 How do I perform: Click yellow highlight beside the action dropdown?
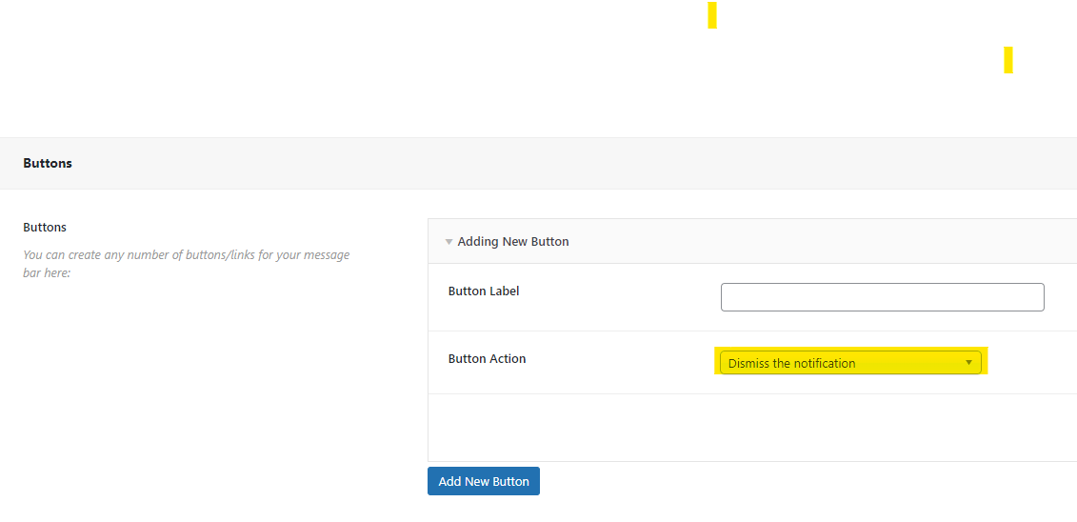click(x=985, y=361)
